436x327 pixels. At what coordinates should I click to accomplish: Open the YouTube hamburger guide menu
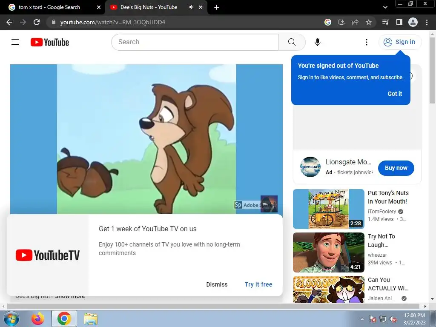[15, 42]
